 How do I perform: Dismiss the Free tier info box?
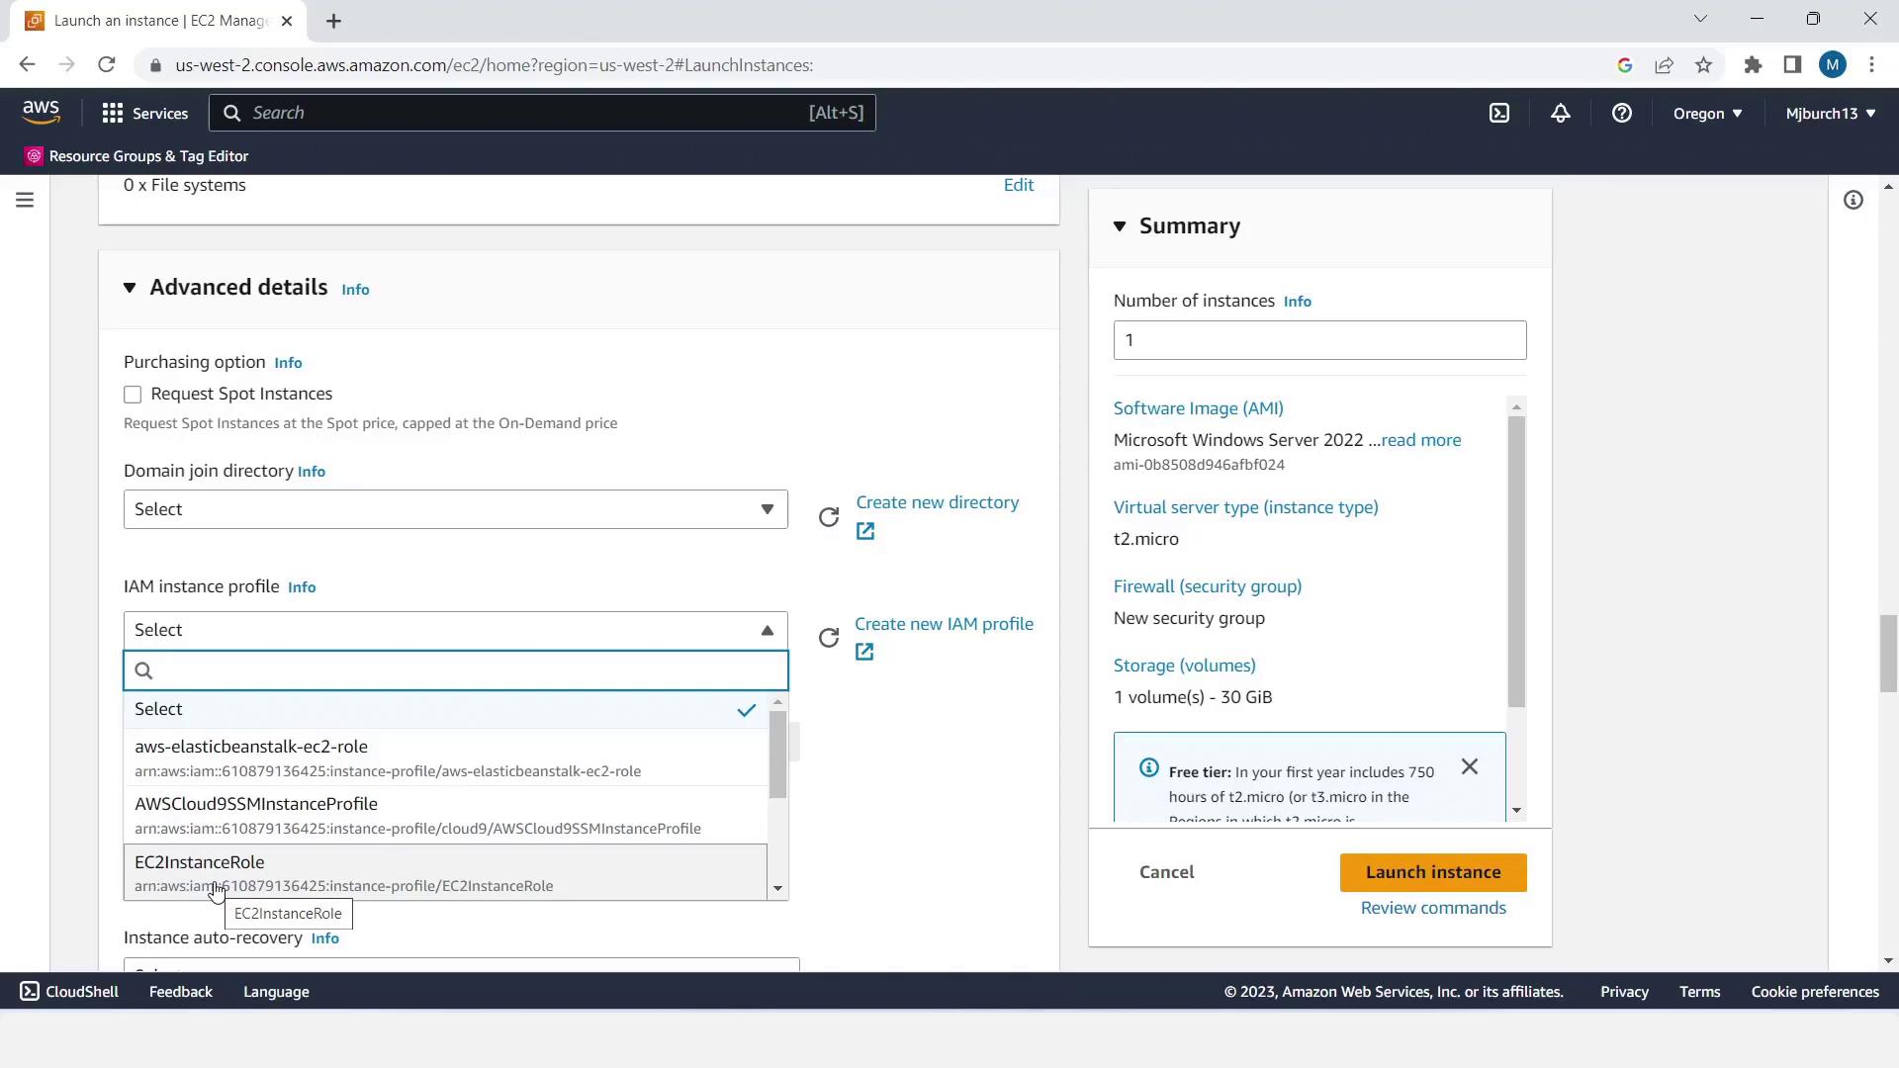point(1470,767)
